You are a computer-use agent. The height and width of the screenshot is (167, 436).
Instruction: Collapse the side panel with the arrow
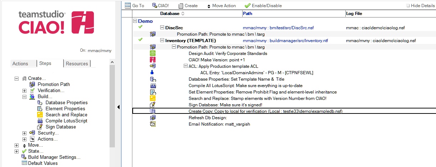[x=118, y=107]
